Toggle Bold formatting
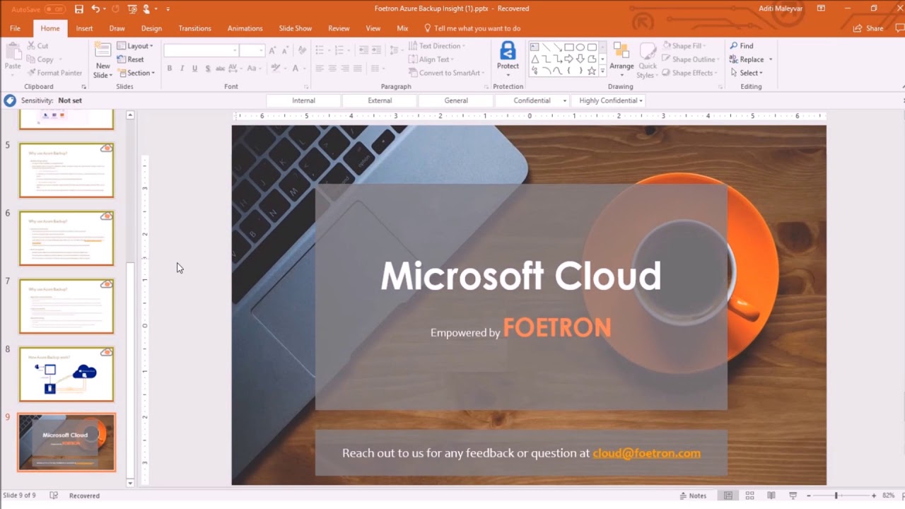 pos(170,69)
